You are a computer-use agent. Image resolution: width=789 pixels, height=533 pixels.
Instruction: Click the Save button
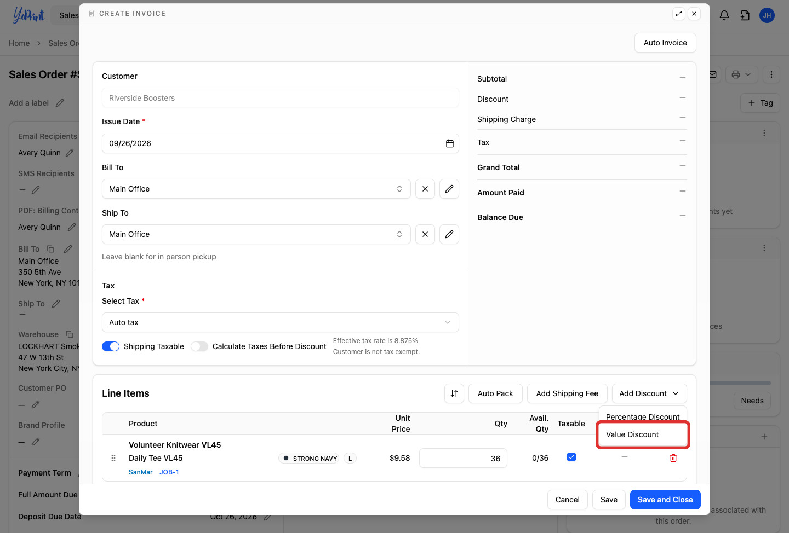(609, 500)
